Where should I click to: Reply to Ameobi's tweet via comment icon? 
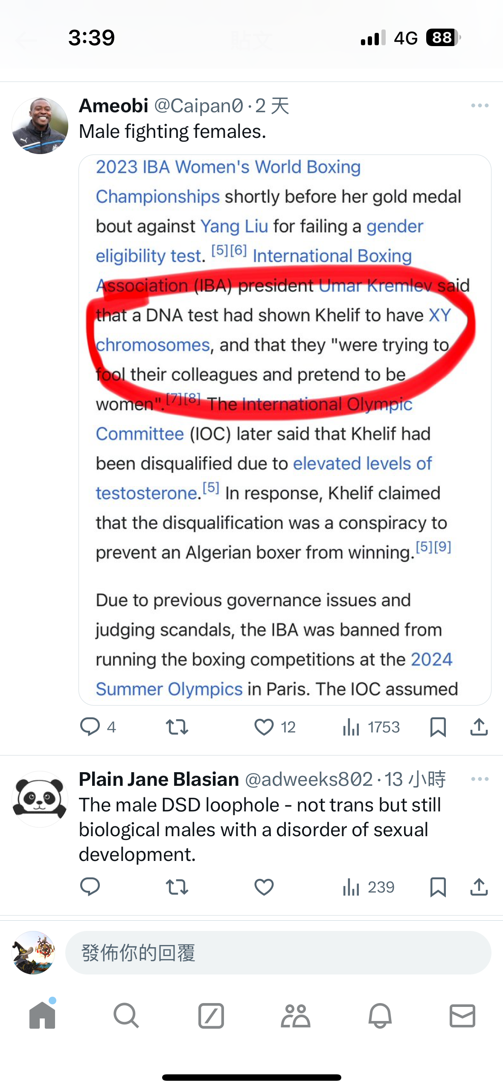pos(90,726)
